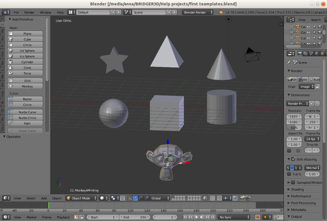Click the camera object in 3D viewport
Image resolution: width=327 pixels, height=221 pixels.
[x=252, y=55]
